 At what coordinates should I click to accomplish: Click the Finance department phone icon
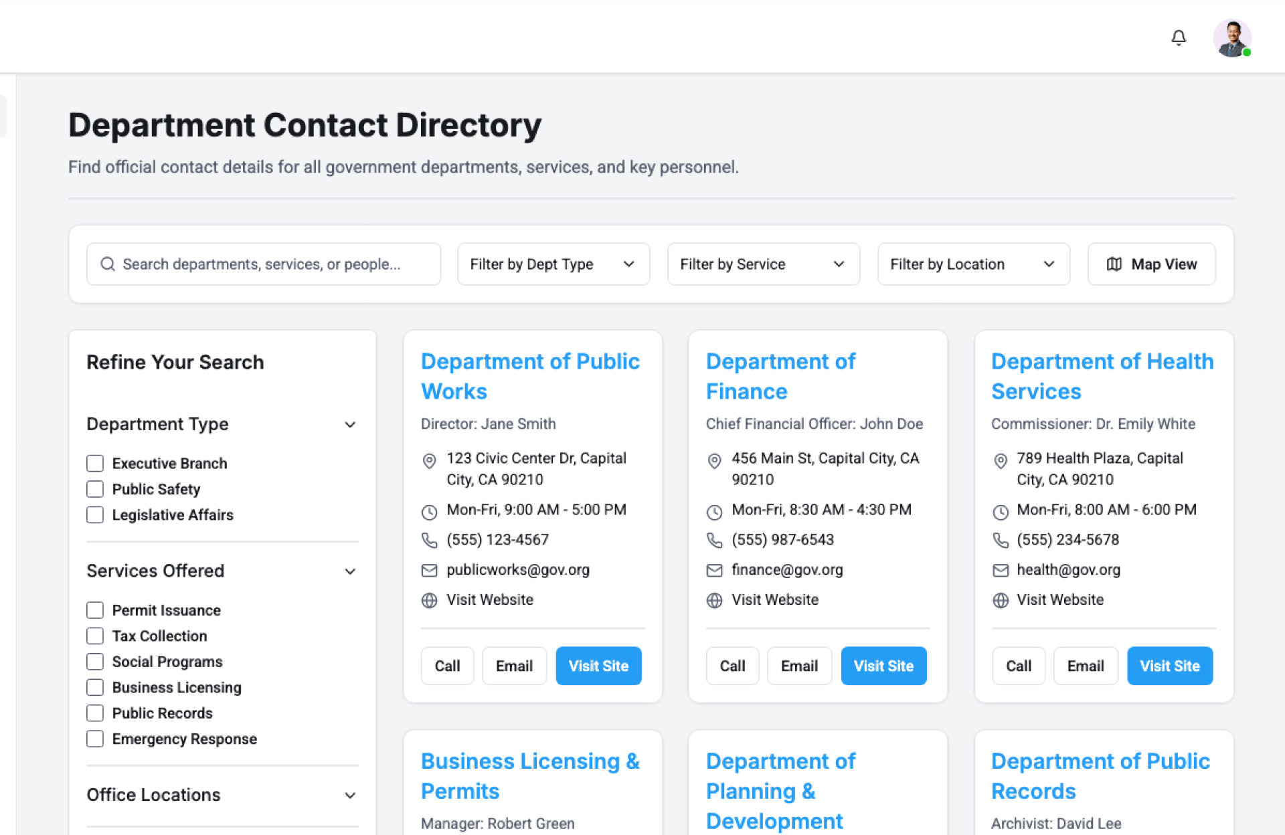[714, 540]
